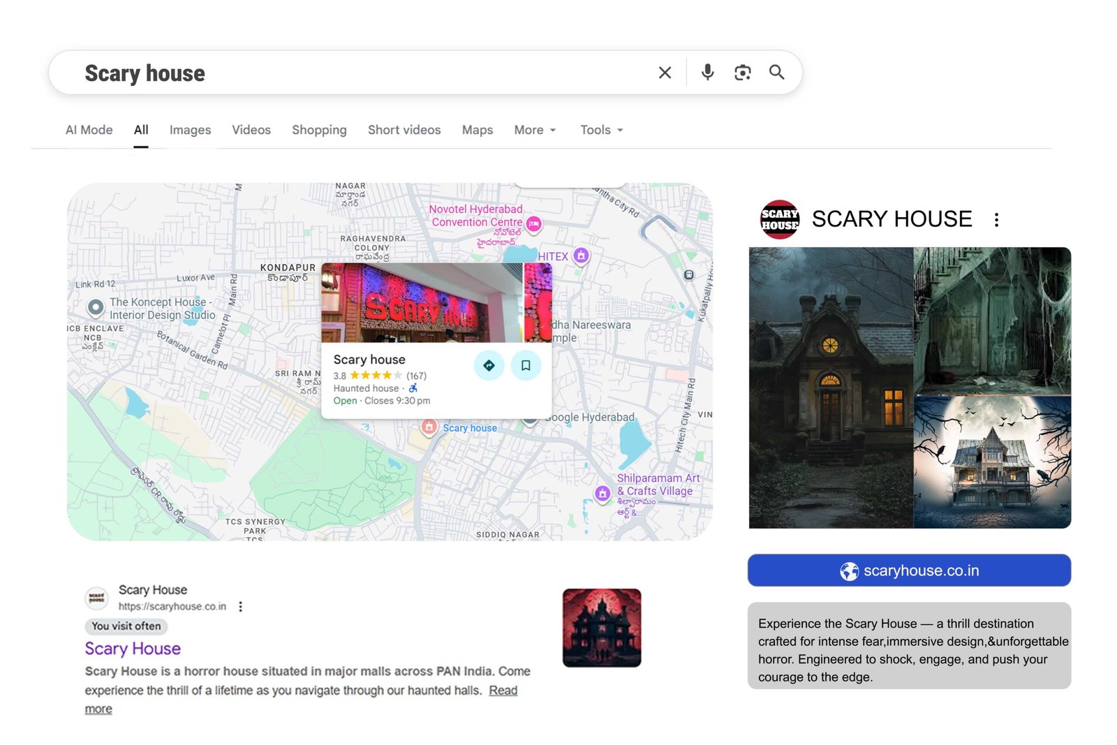The width and height of the screenshot is (1117, 745).
Task: Get directions to Scary house
Action: click(x=489, y=365)
